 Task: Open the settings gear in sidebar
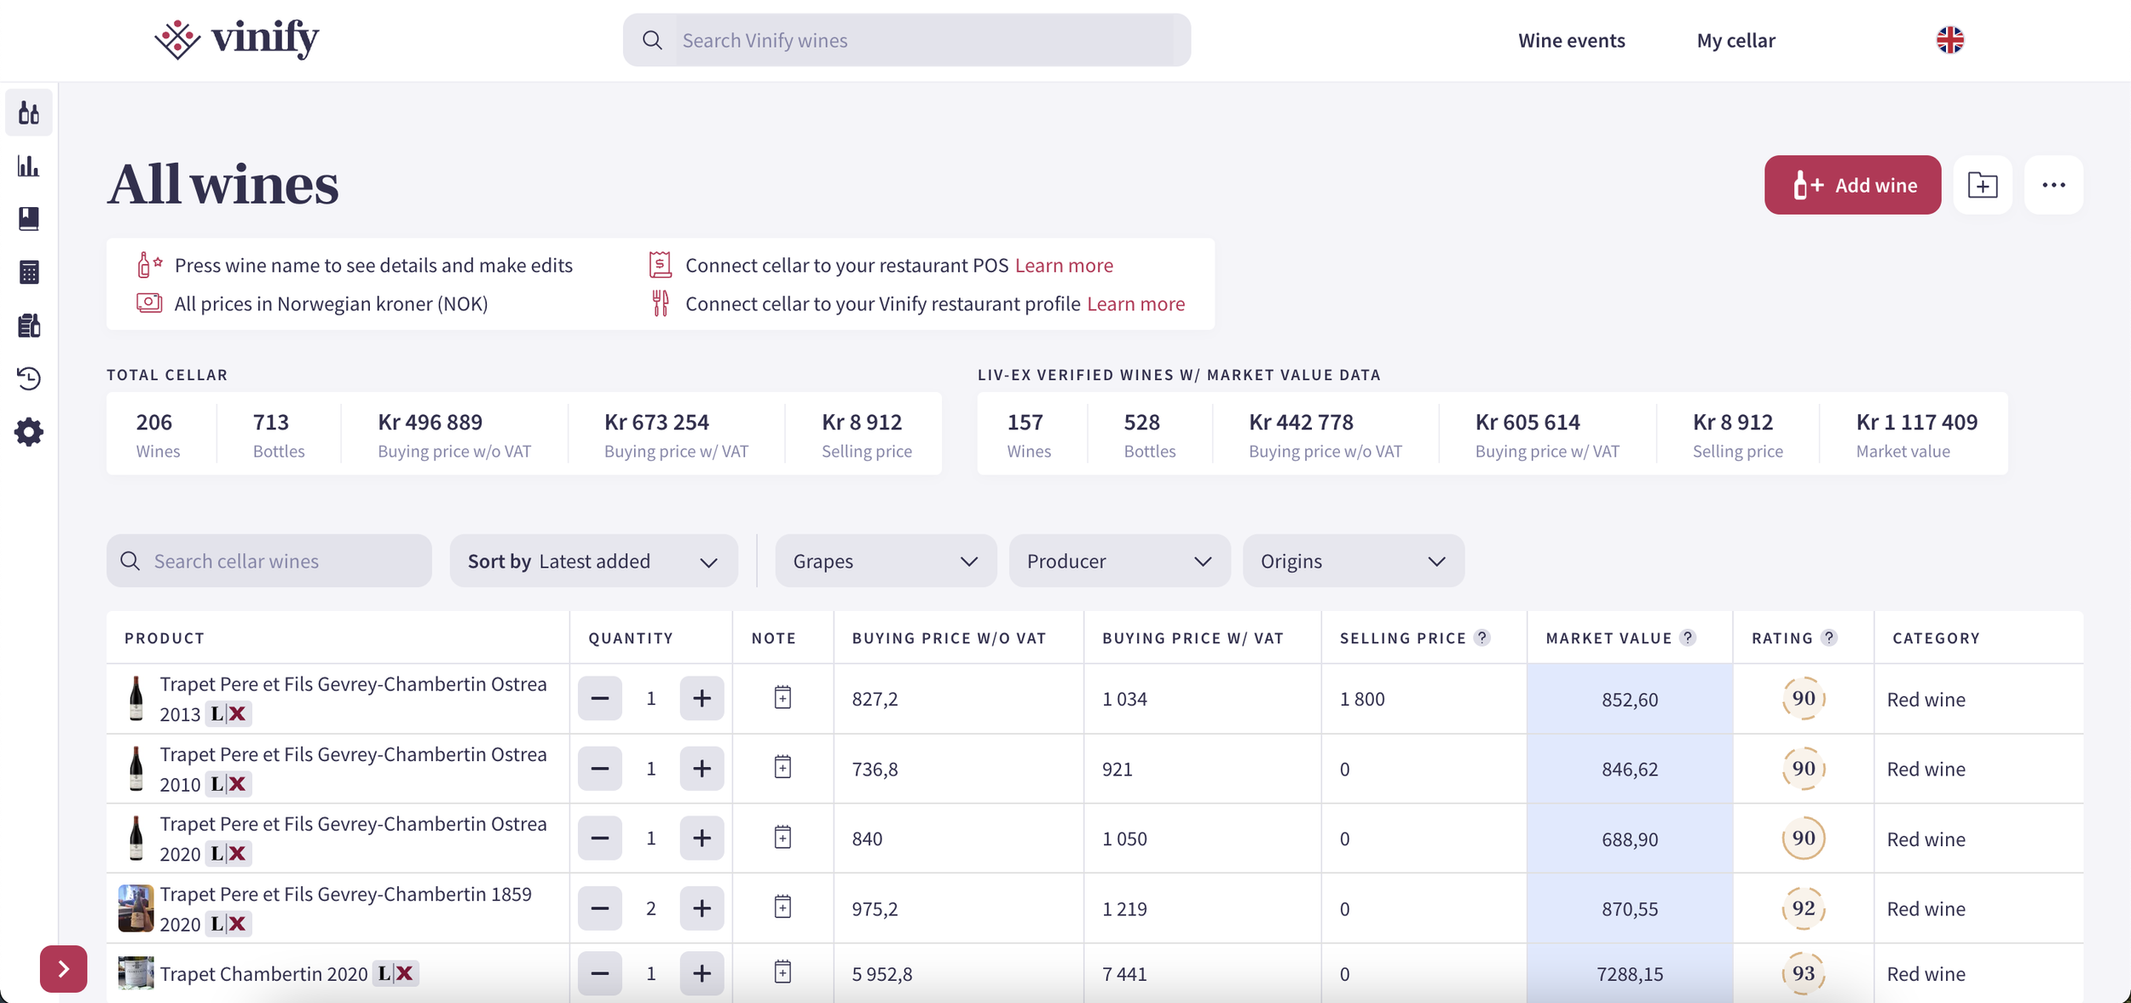[29, 432]
